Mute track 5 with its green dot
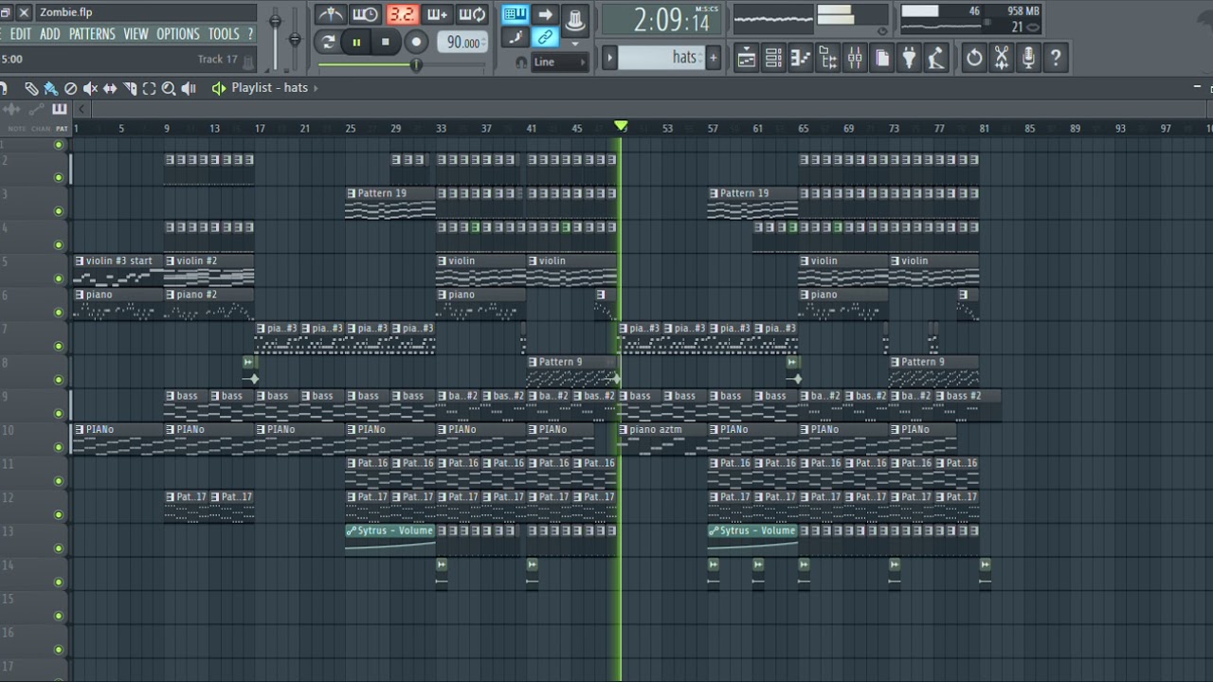Image resolution: width=1213 pixels, height=682 pixels. click(x=59, y=278)
